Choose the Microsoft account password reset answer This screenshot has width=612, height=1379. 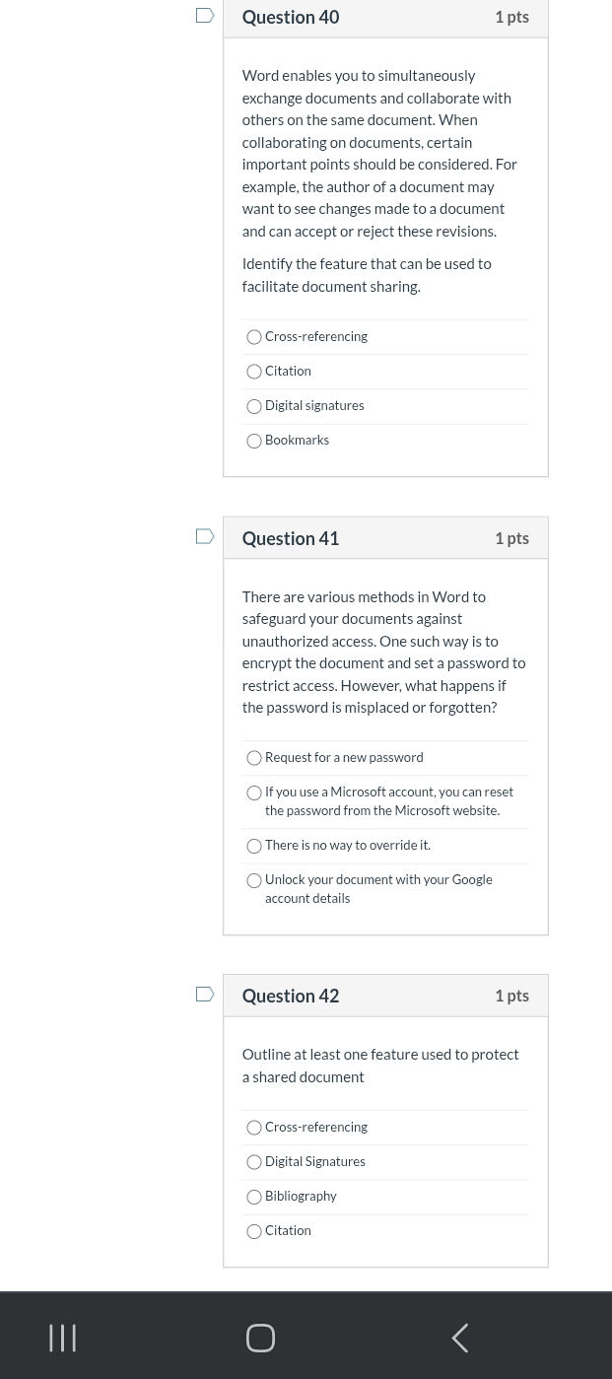click(x=254, y=793)
